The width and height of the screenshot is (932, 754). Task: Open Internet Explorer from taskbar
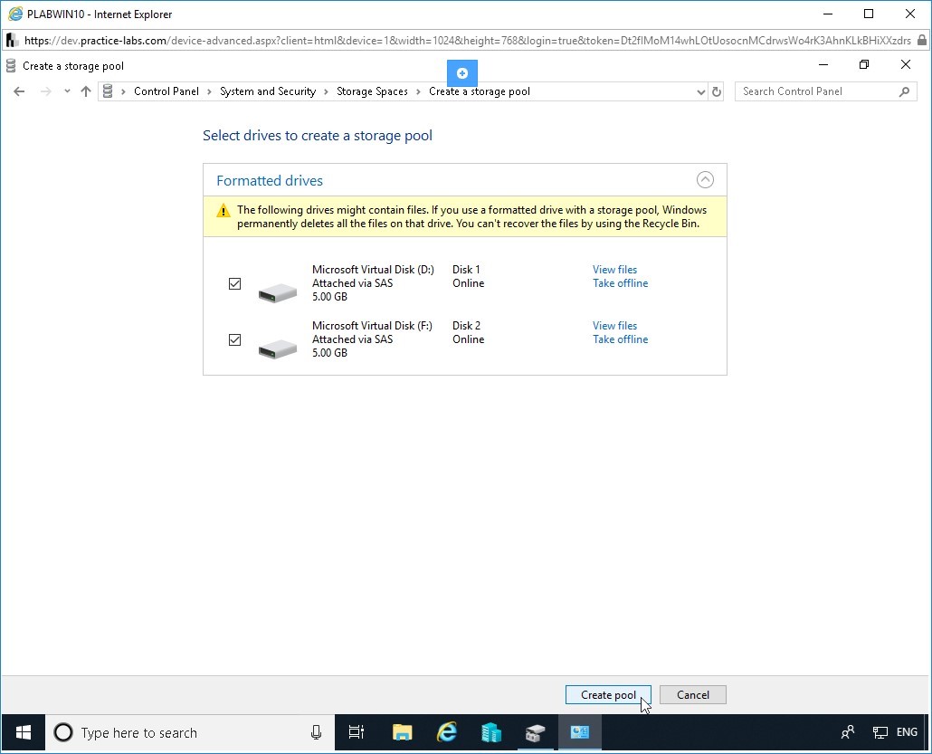[x=447, y=732]
